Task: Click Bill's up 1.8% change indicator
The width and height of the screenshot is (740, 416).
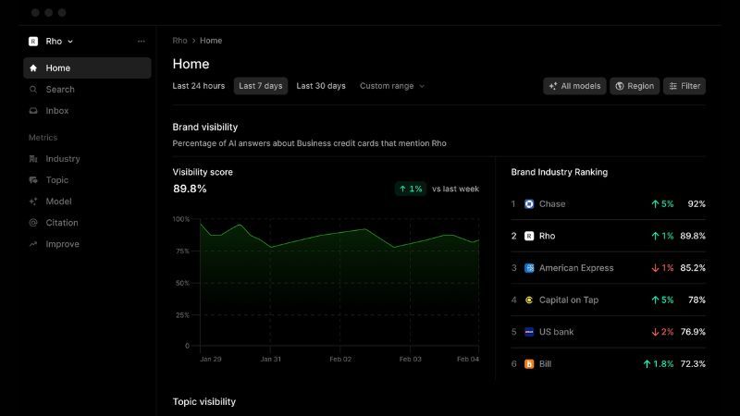Action: pyautogui.click(x=658, y=364)
